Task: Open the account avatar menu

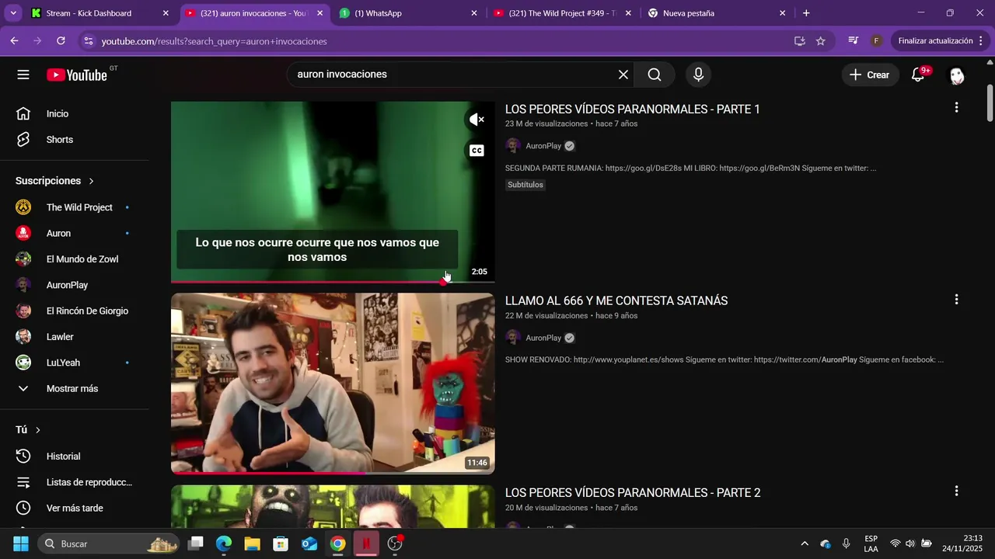Action: tap(957, 75)
